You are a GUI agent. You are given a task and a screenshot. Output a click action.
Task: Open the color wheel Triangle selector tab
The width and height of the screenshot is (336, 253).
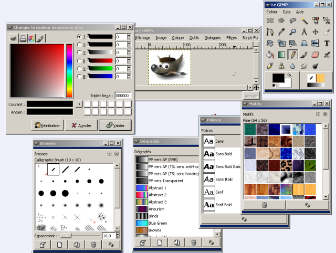(x=31, y=38)
